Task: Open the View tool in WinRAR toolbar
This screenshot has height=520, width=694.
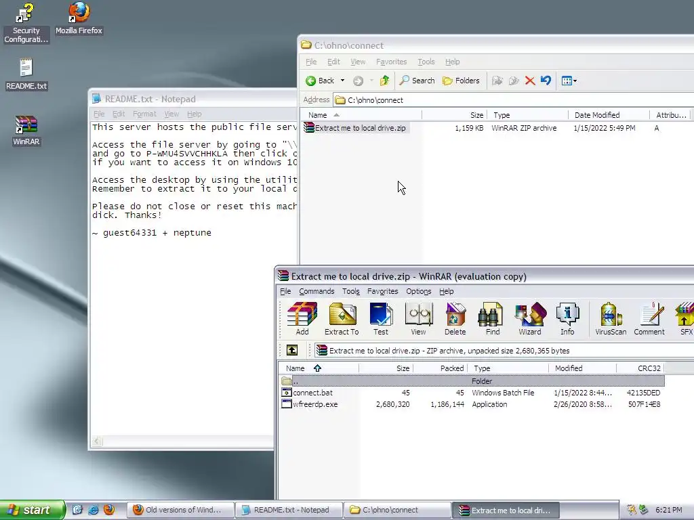Action: [x=418, y=319]
